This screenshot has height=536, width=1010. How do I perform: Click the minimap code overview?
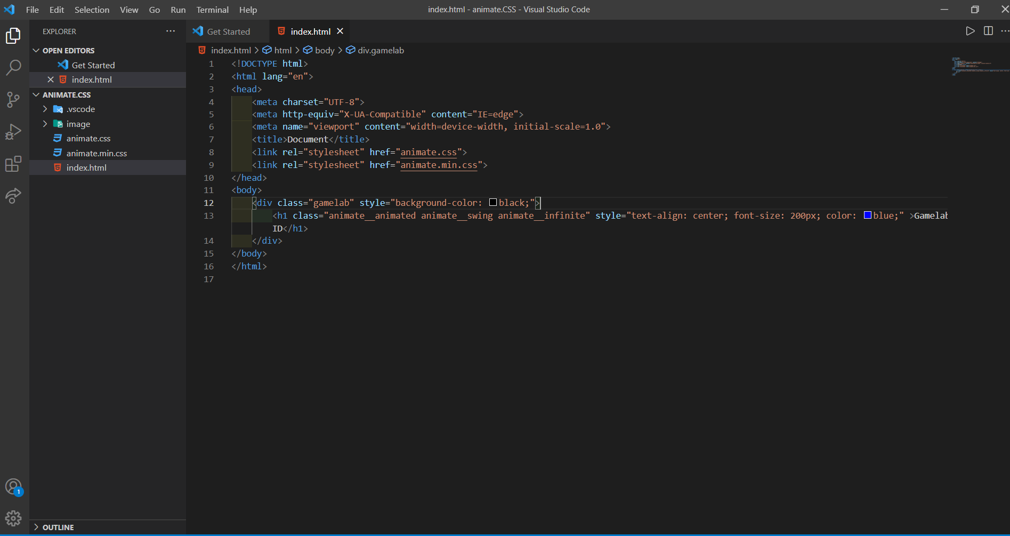point(979,66)
